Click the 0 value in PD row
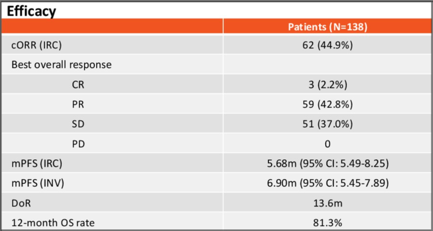This screenshot has width=433, height=231. (328, 144)
